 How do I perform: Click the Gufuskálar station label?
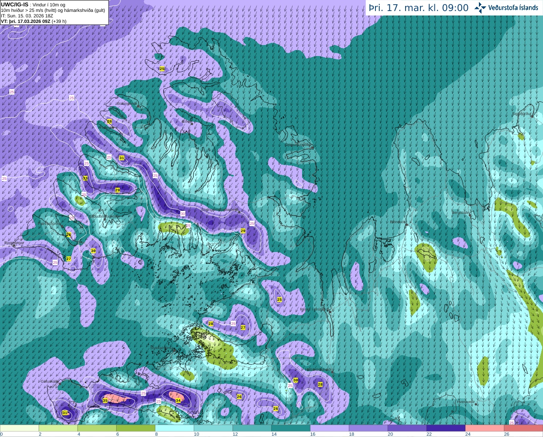(50, 381)
